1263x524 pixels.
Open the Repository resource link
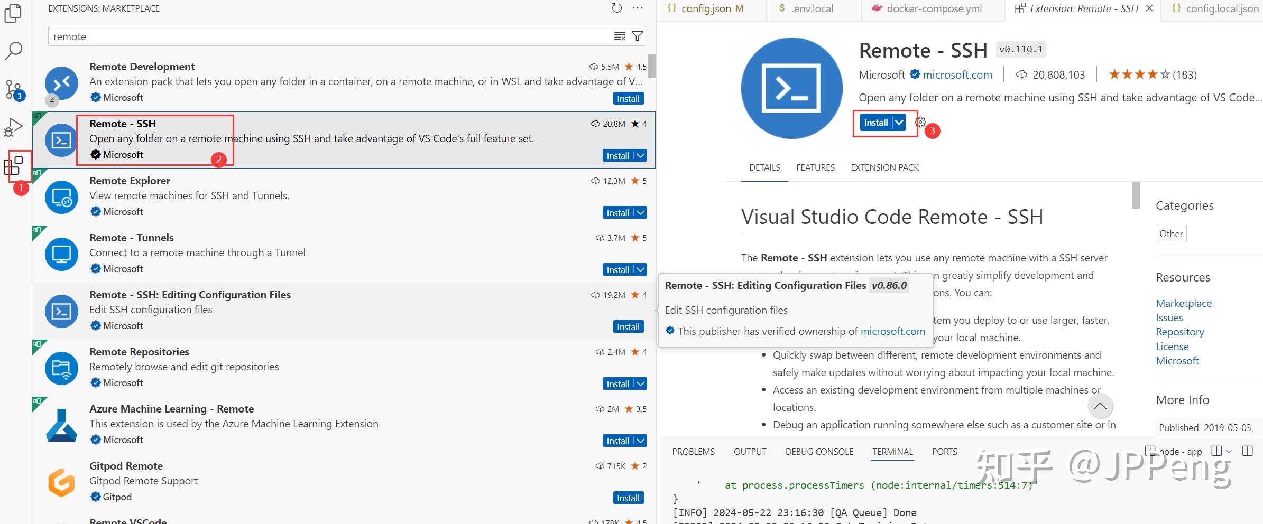point(1180,332)
